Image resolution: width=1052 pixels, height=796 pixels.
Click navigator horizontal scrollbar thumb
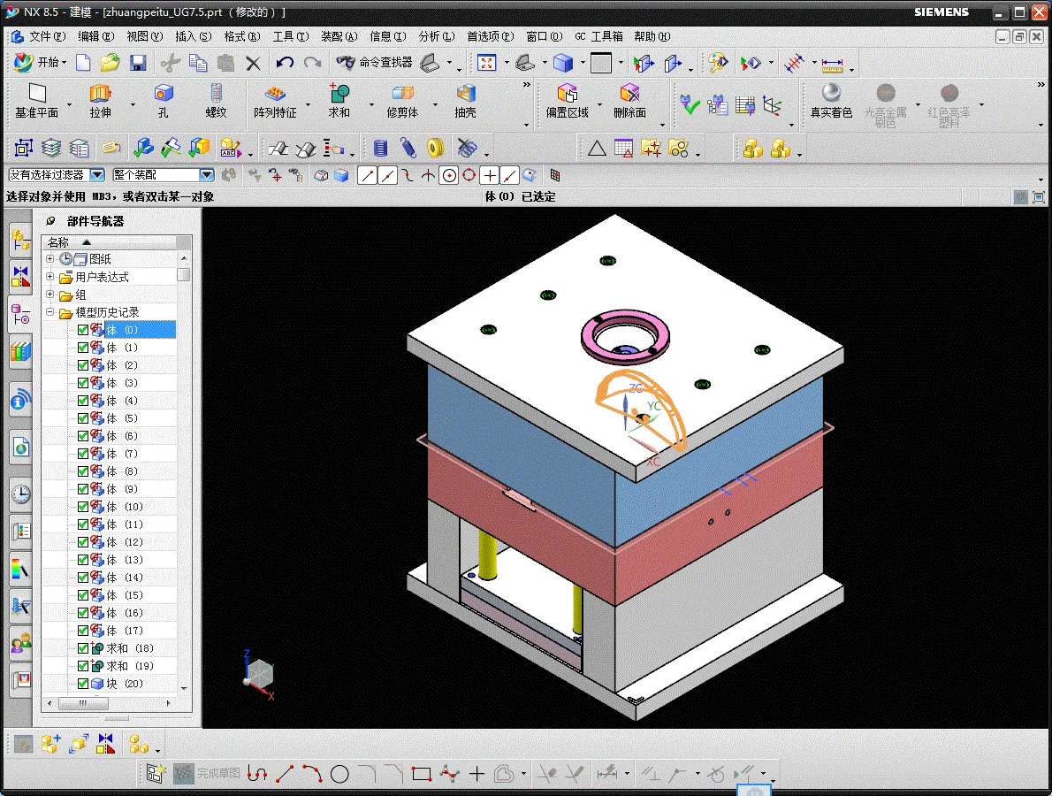[x=82, y=703]
